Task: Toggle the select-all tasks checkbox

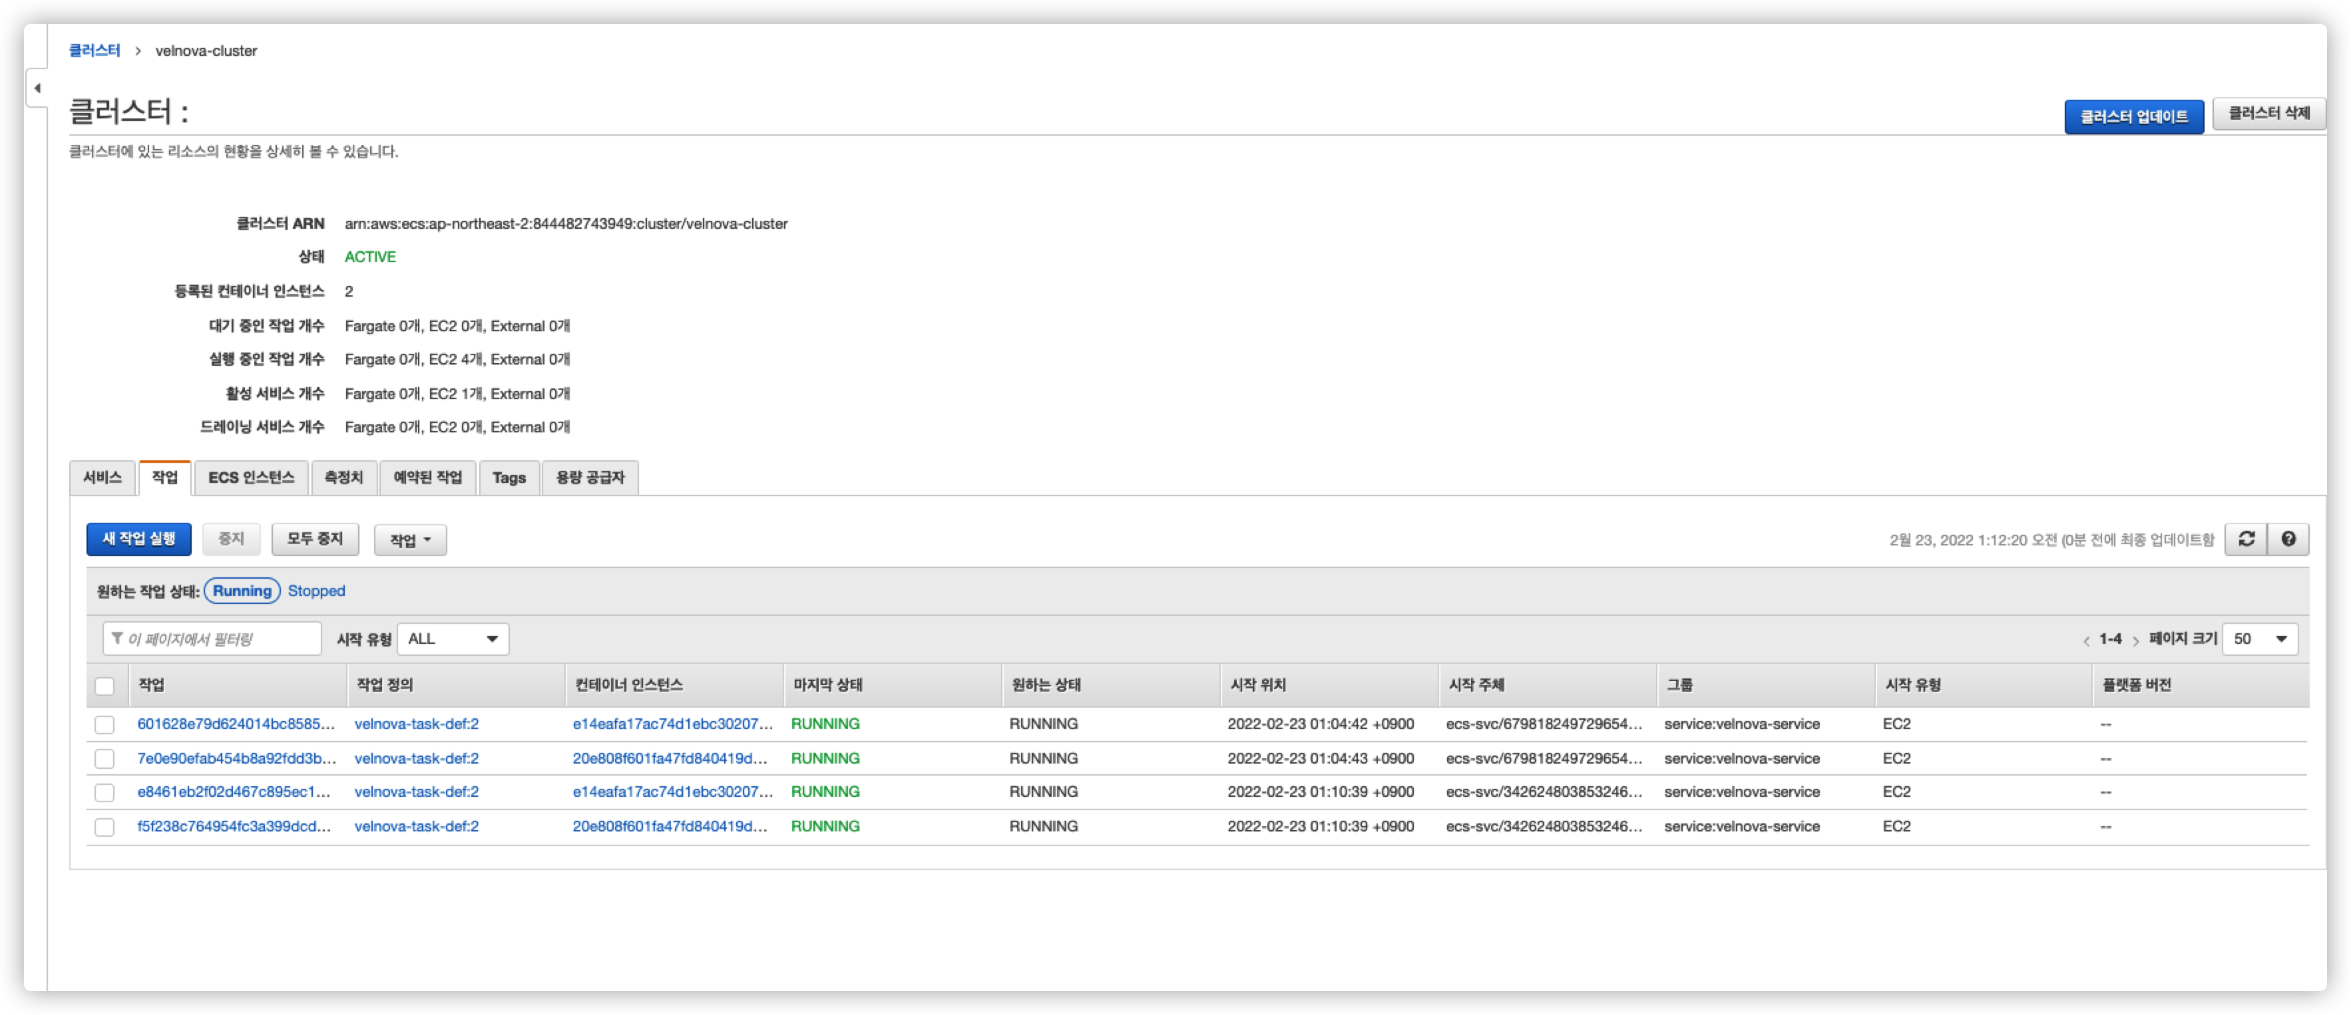Action: tap(105, 686)
